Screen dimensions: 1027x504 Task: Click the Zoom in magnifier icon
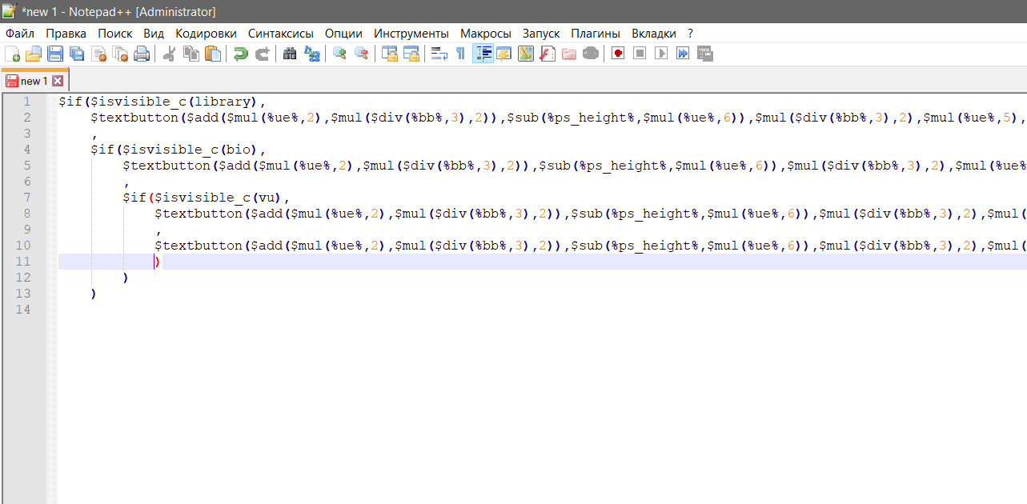(x=340, y=54)
